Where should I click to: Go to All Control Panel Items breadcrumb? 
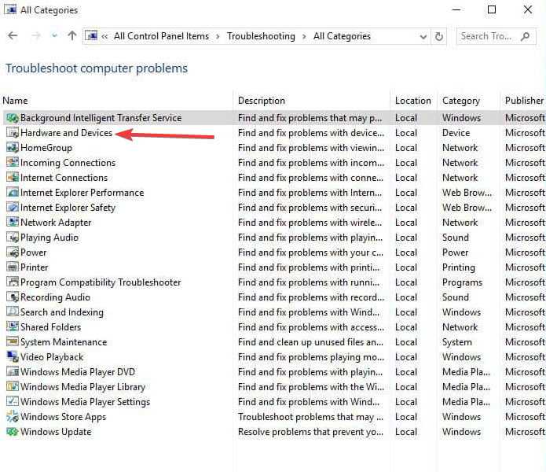pos(161,36)
